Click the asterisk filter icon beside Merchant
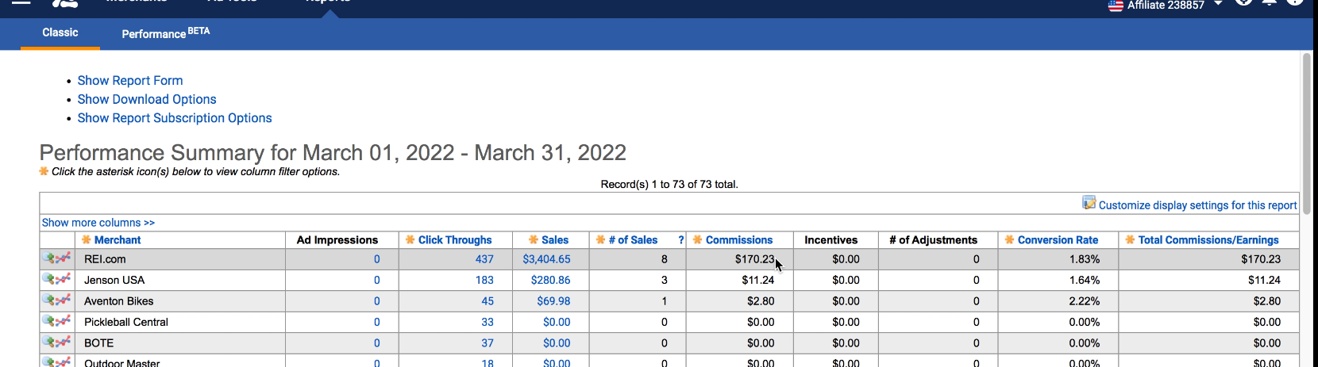The width and height of the screenshot is (1318, 367). [x=87, y=239]
